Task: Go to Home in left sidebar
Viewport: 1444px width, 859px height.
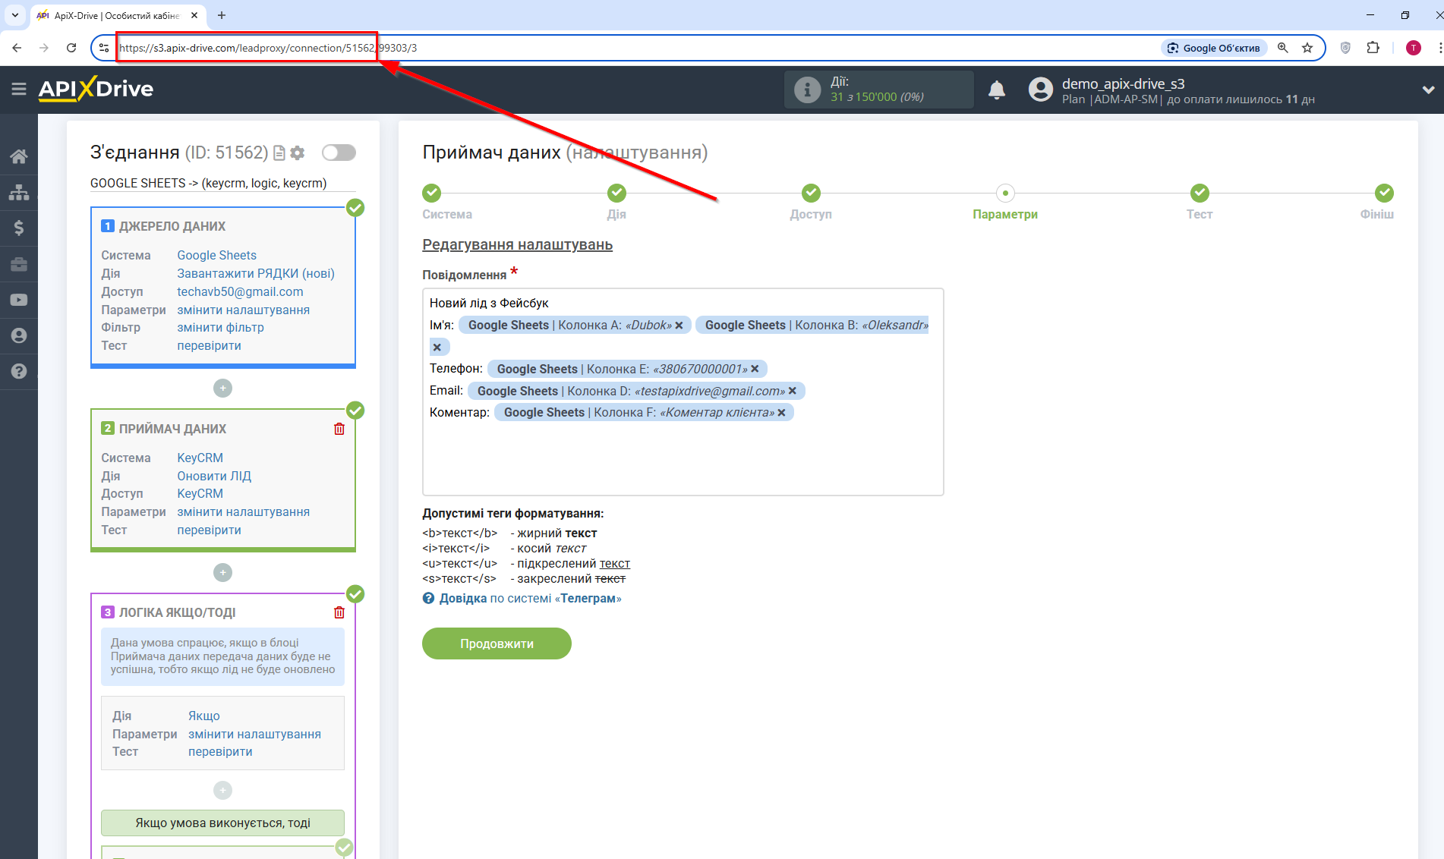Action: (19, 156)
